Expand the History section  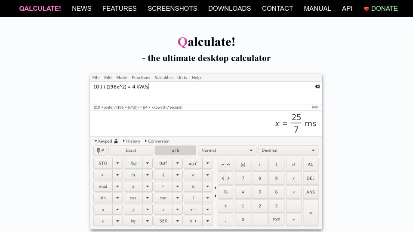point(132,141)
